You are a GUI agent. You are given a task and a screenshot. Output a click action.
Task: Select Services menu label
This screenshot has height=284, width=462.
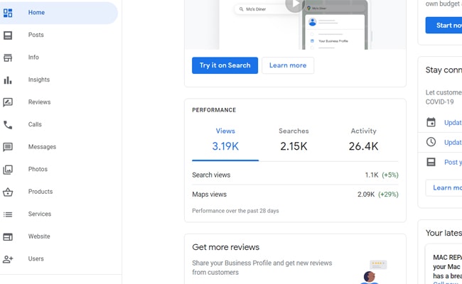40,214
